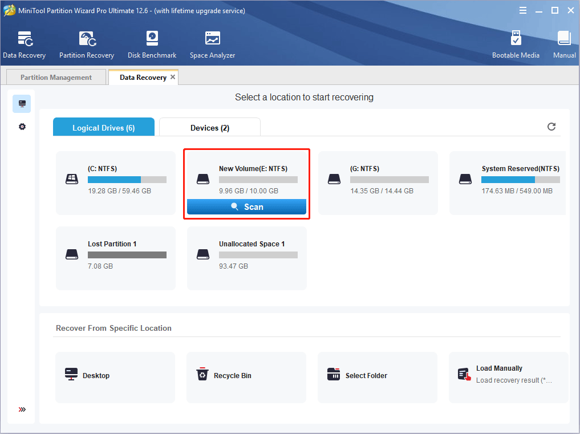This screenshot has height=434, width=580.
Task: Click the refresh drives icon
Action: click(x=551, y=127)
